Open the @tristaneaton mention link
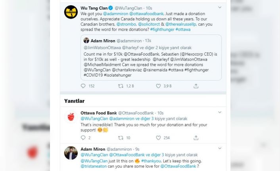Viewport: 280px width, 171px height. pos(94,166)
